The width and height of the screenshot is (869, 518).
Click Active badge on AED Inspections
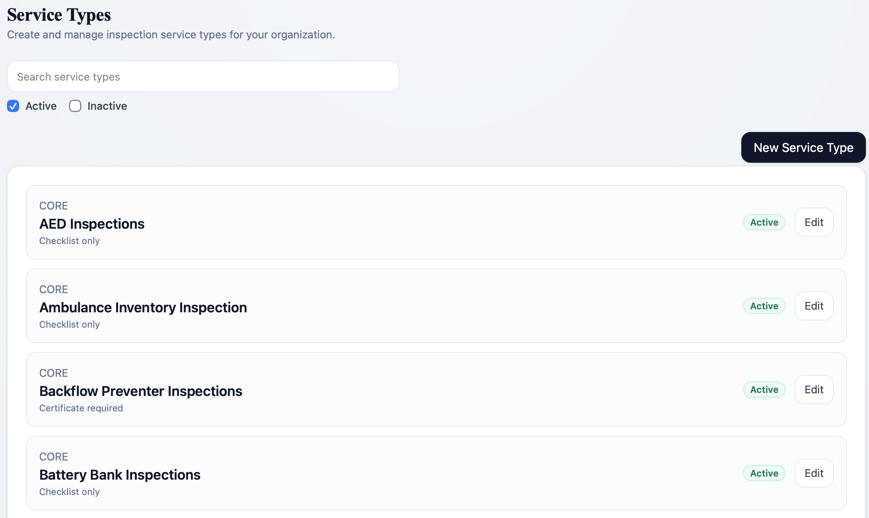click(764, 222)
